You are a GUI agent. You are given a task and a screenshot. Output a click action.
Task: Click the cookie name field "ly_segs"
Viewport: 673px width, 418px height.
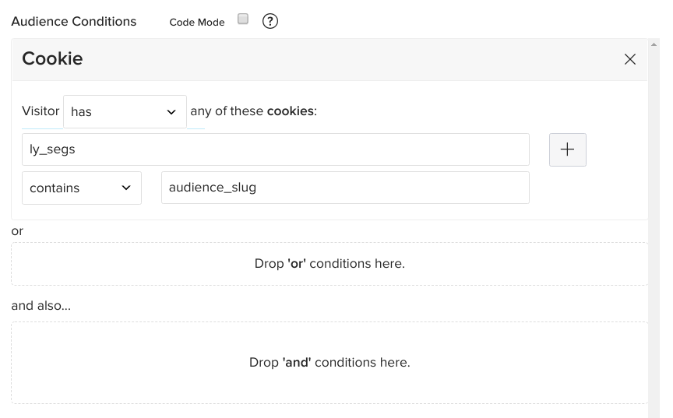pyautogui.click(x=275, y=149)
